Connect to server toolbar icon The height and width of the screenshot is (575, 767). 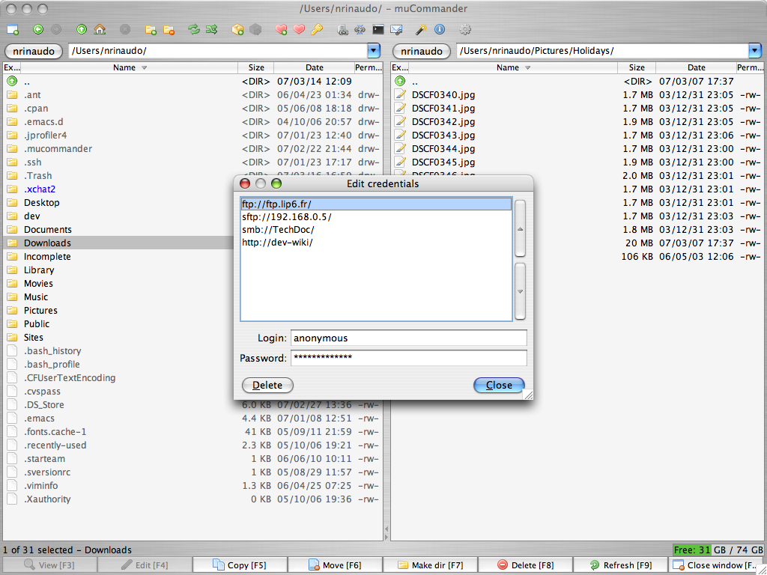tap(343, 30)
